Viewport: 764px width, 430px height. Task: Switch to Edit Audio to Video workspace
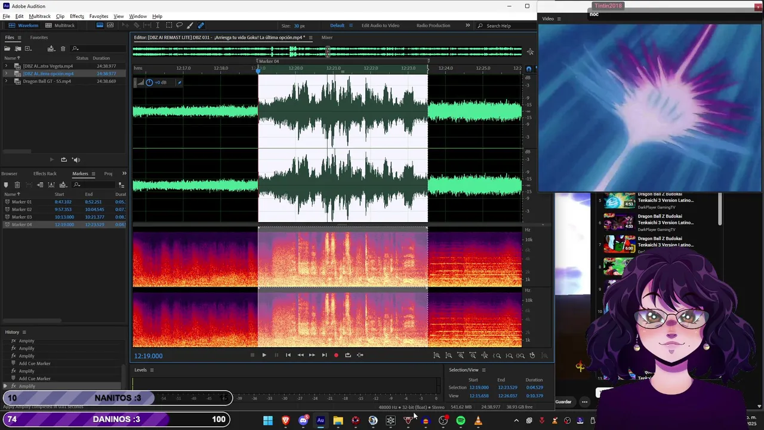click(x=380, y=26)
